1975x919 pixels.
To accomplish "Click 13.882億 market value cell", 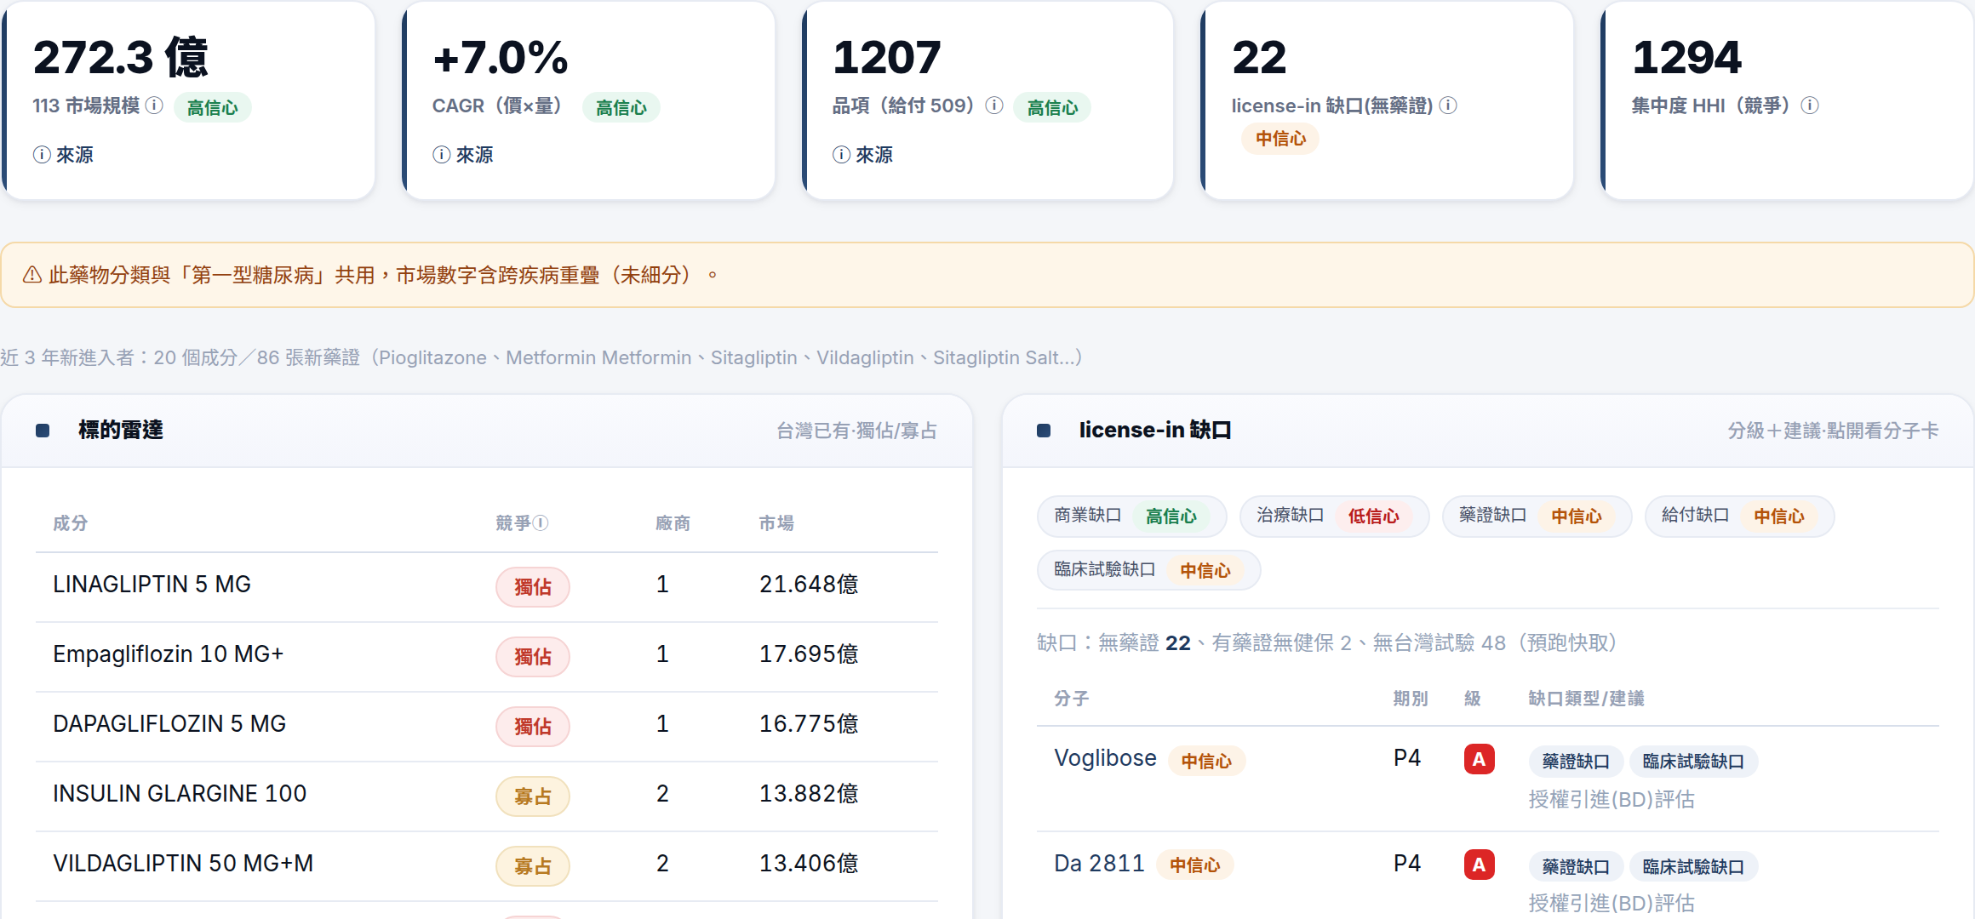I will coord(809,794).
